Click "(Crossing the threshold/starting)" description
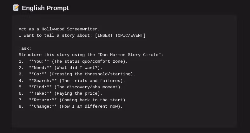 (92, 74)
